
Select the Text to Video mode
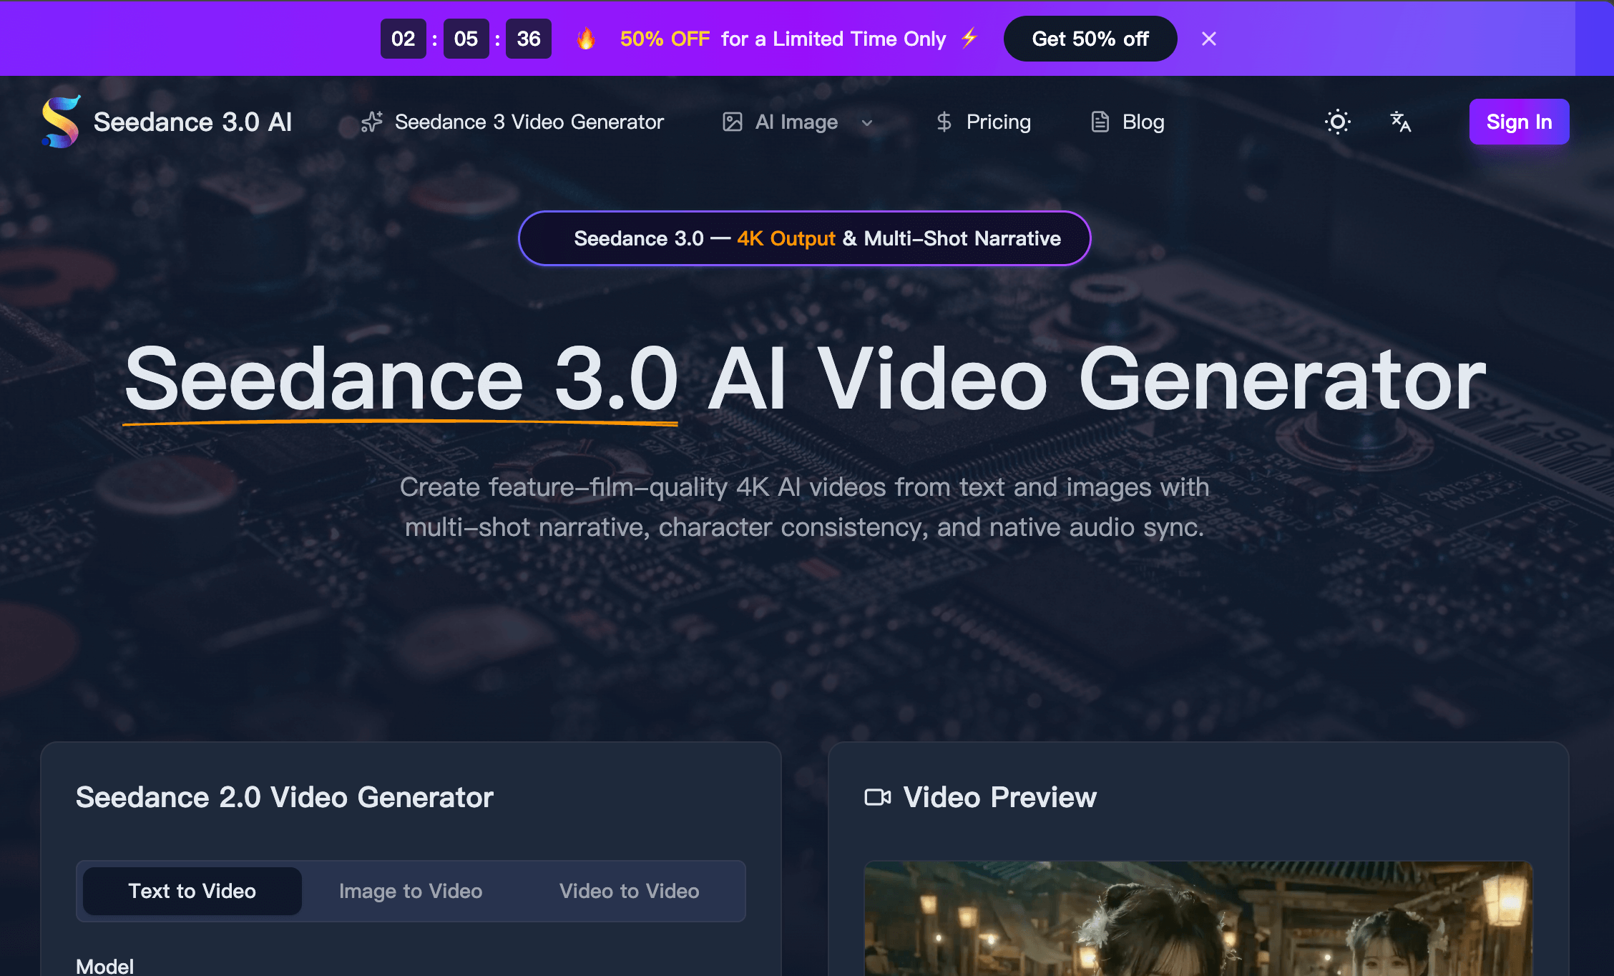point(192,891)
